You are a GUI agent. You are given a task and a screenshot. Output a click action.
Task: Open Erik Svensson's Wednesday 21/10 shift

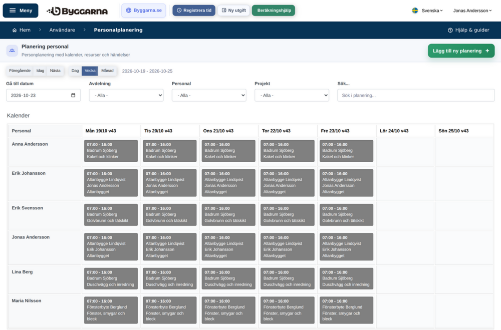pyautogui.click(x=228, y=215)
